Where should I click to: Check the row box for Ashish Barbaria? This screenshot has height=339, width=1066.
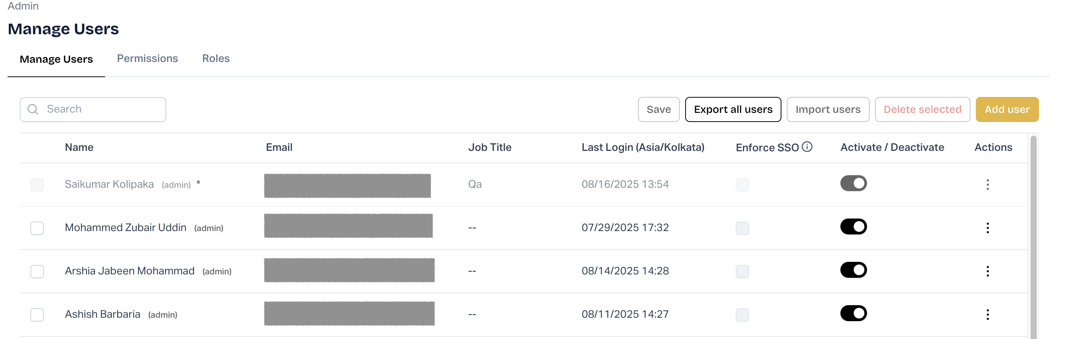tap(37, 315)
